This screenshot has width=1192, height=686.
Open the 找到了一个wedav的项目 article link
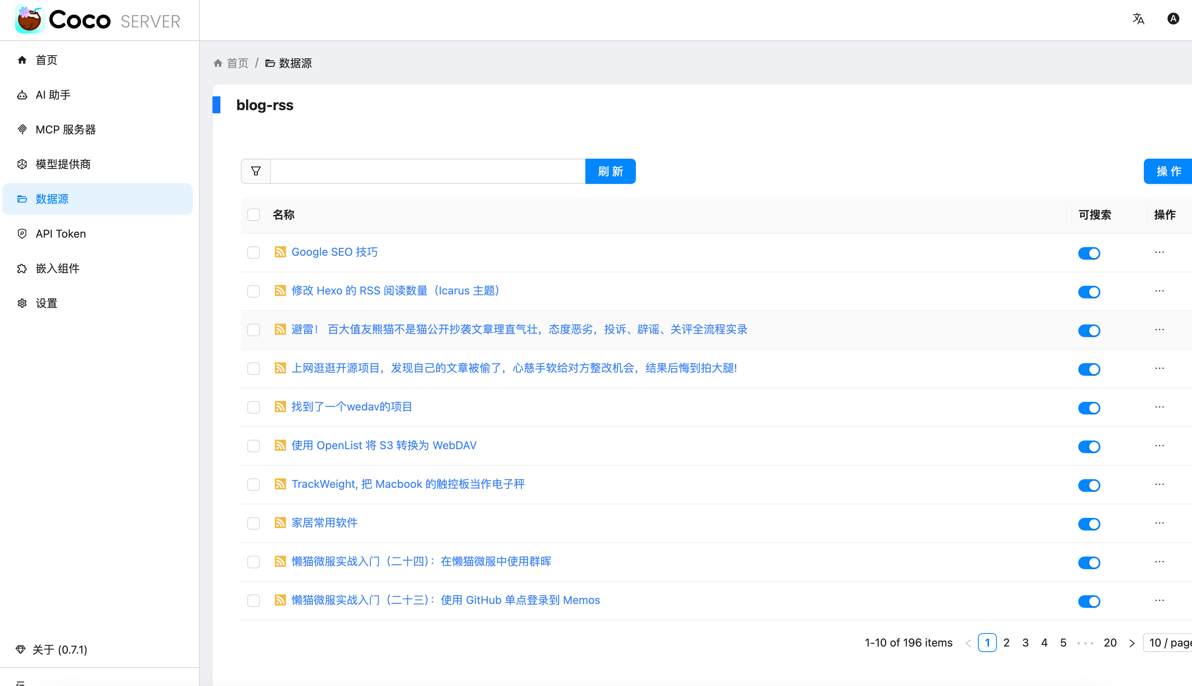(351, 407)
